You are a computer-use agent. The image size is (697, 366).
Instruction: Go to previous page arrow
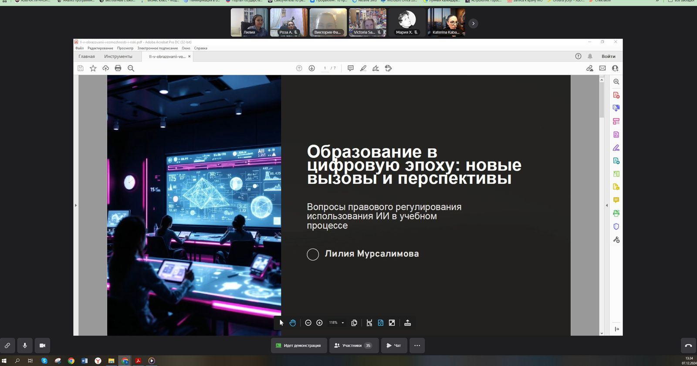point(299,68)
